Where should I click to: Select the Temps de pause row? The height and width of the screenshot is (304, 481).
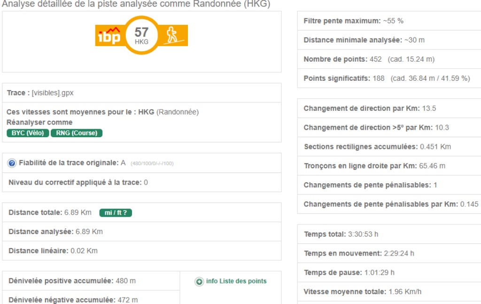pos(349,272)
